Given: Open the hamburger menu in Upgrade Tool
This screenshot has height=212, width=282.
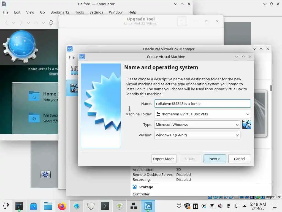Looking at the screenshot, I should (182, 21).
